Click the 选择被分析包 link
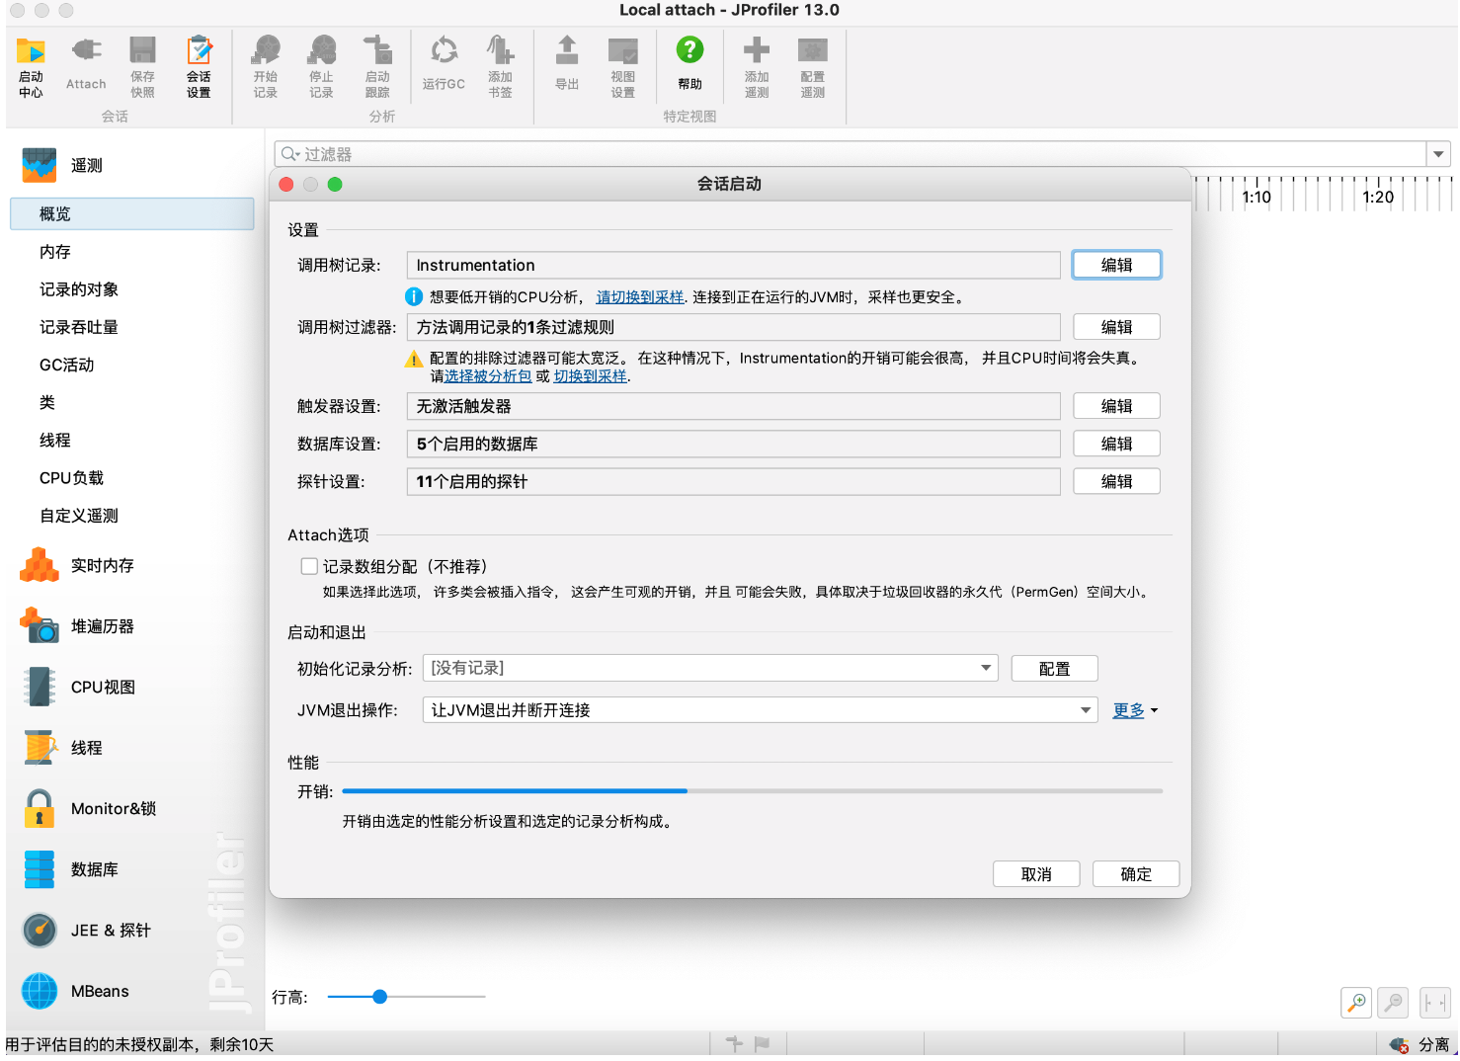 coord(488,376)
